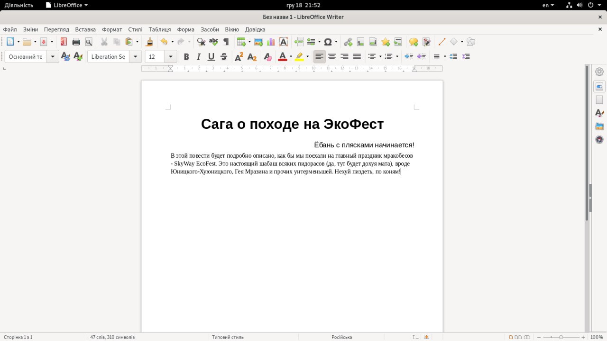Open the Таблиця menu

coord(160,29)
